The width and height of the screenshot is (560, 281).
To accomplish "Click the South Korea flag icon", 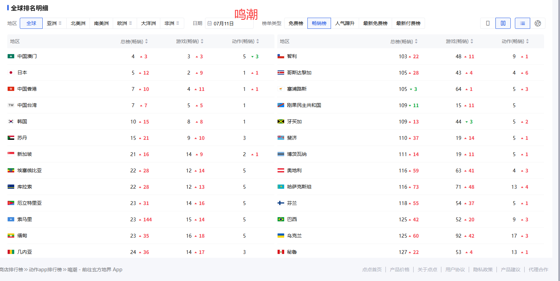I will coord(11,121).
